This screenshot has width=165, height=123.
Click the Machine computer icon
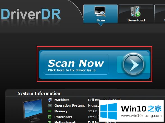50,100
